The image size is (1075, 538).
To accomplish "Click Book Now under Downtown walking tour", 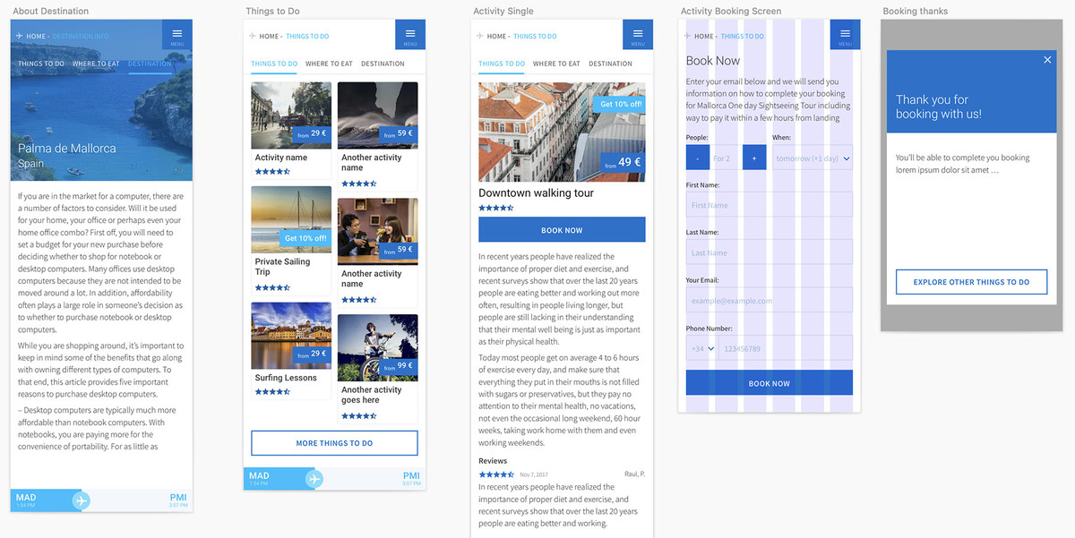I will 562,229.
